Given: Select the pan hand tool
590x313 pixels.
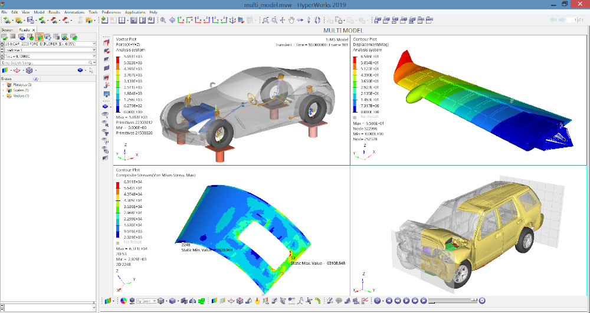Looking at the screenshot, I should click(291, 20).
